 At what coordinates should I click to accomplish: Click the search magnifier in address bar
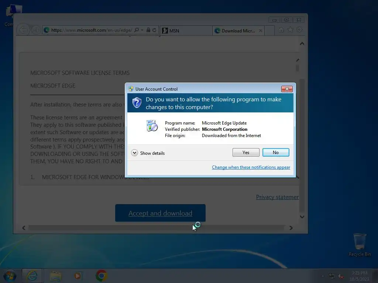pyautogui.click(x=137, y=30)
